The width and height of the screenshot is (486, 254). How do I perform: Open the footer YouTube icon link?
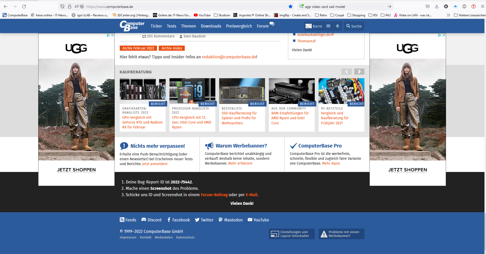pyautogui.click(x=258, y=220)
